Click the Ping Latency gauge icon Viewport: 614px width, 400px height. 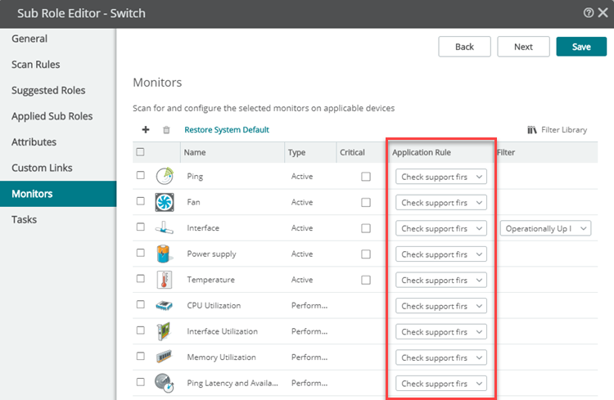tap(164, 383)
